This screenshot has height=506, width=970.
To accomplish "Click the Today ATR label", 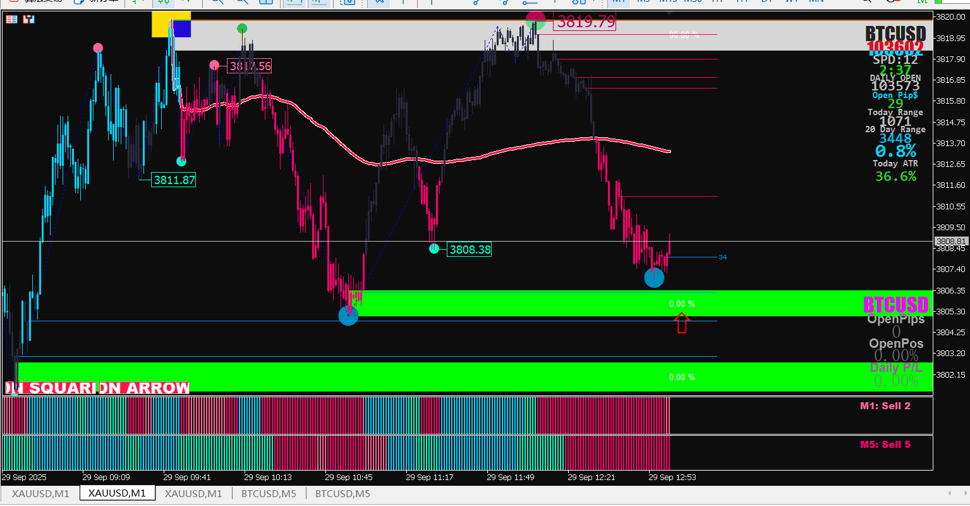I will tap(895, 163).
